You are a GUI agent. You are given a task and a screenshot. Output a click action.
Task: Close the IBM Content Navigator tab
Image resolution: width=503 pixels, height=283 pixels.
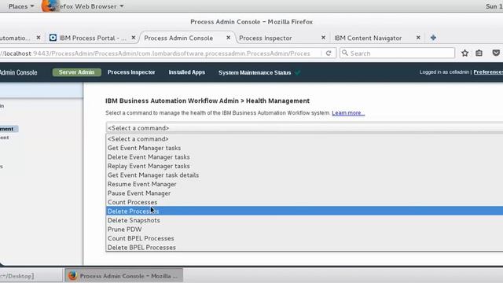tap(418, 38)
